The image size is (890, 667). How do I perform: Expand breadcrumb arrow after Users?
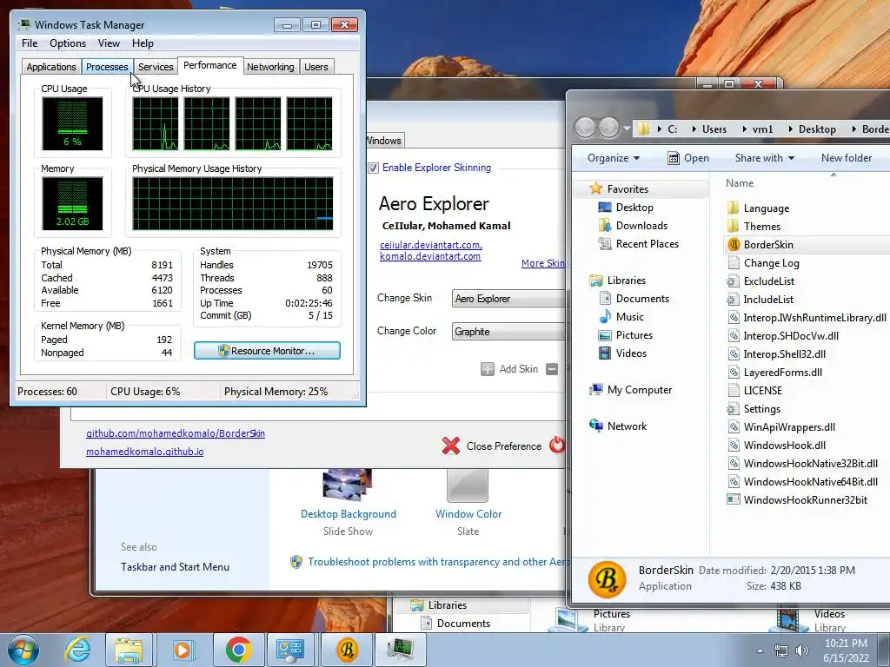744,129
